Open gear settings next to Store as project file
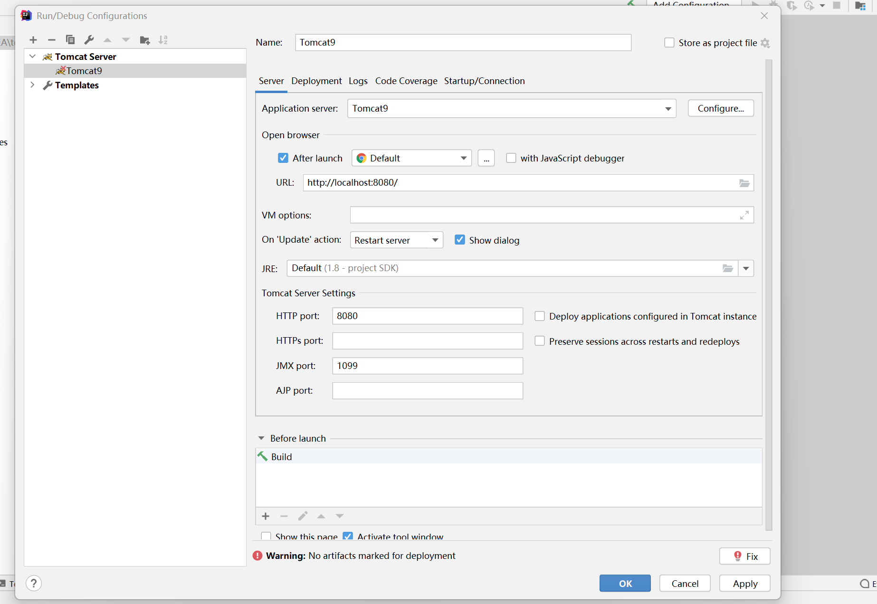This screenshot has width=877, height=604. 765,43
